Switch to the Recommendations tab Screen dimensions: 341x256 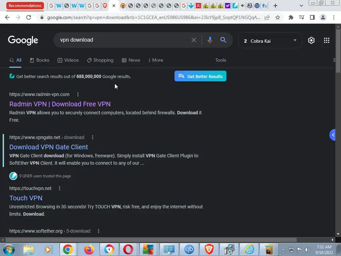25,6
